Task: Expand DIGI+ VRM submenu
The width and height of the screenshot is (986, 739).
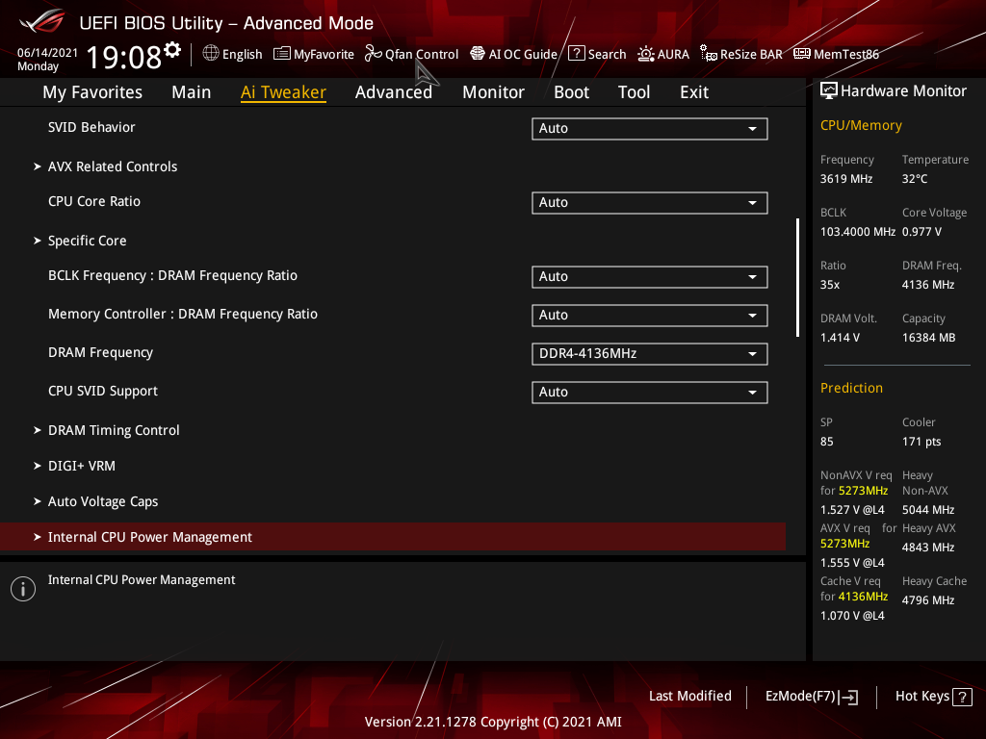Action: 81,467
